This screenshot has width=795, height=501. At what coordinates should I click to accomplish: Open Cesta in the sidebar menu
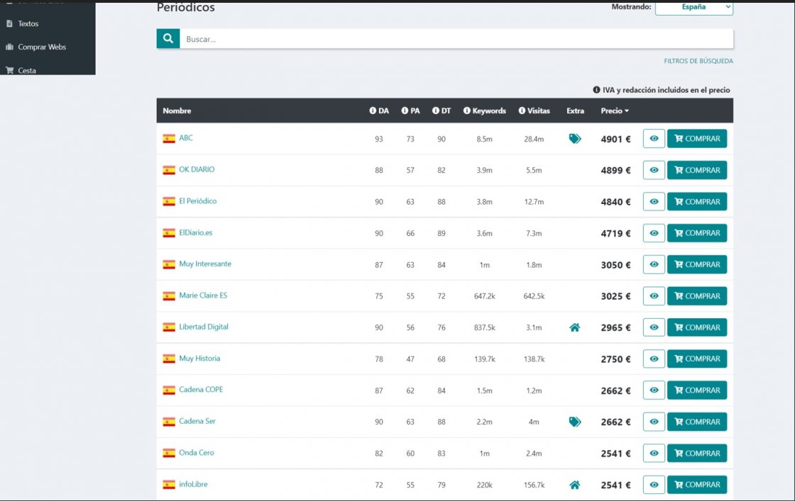click(27, 70)
